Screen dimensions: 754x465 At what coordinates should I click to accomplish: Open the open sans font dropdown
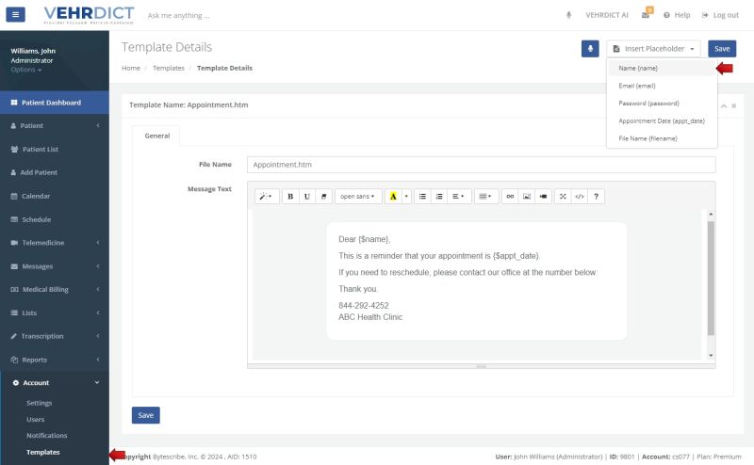tap(357, 197)
